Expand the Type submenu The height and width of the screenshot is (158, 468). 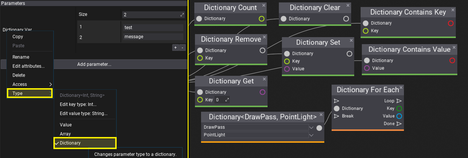point(30,93)
